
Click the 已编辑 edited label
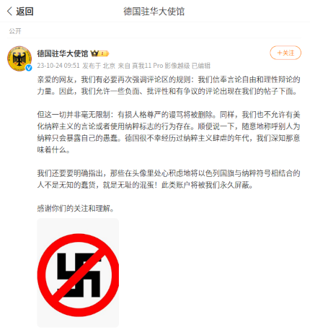point(201,66)
